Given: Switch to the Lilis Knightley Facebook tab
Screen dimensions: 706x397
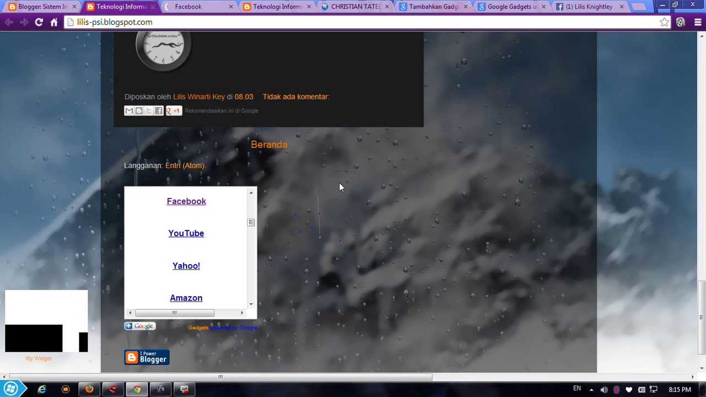Looking at the screenshot, I should point(590,7).
